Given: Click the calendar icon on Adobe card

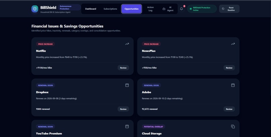Looking at the screenshot, I should (x=233, y=85).
